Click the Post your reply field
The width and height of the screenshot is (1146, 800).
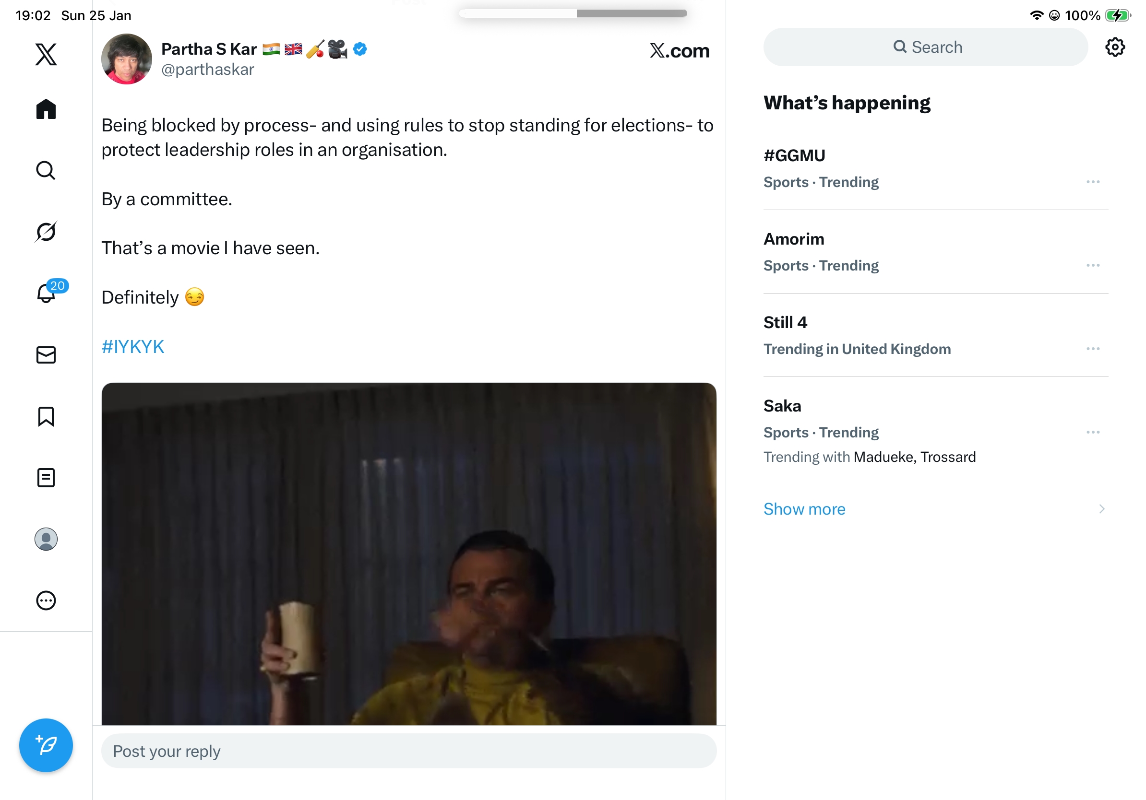click(x=408, y=751)
